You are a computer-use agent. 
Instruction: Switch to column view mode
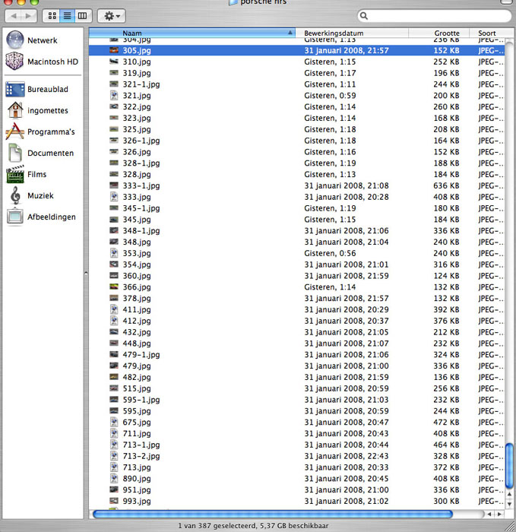[x=82, y=15]
